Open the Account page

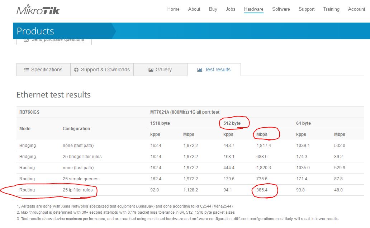pyautogui.click(x=356, y=9)
